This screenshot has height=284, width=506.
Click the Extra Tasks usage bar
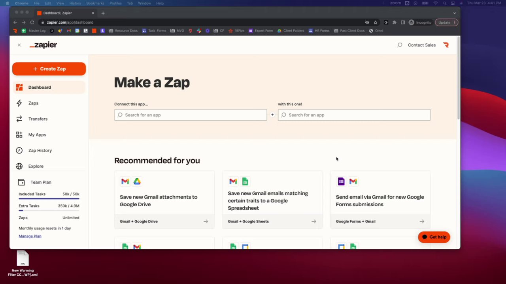(x=49, y=210)
